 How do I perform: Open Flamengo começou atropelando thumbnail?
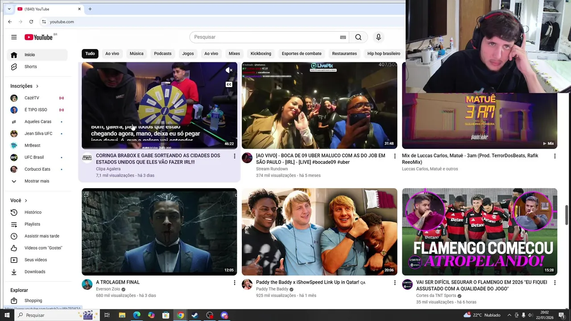click(480, 232)
